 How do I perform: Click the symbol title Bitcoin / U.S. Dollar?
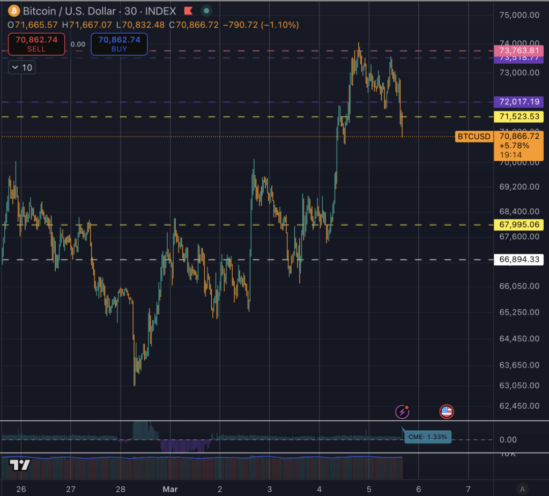[x=70, y=11]
